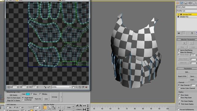Open the All IDs dropdown

(x=61, y=87)
